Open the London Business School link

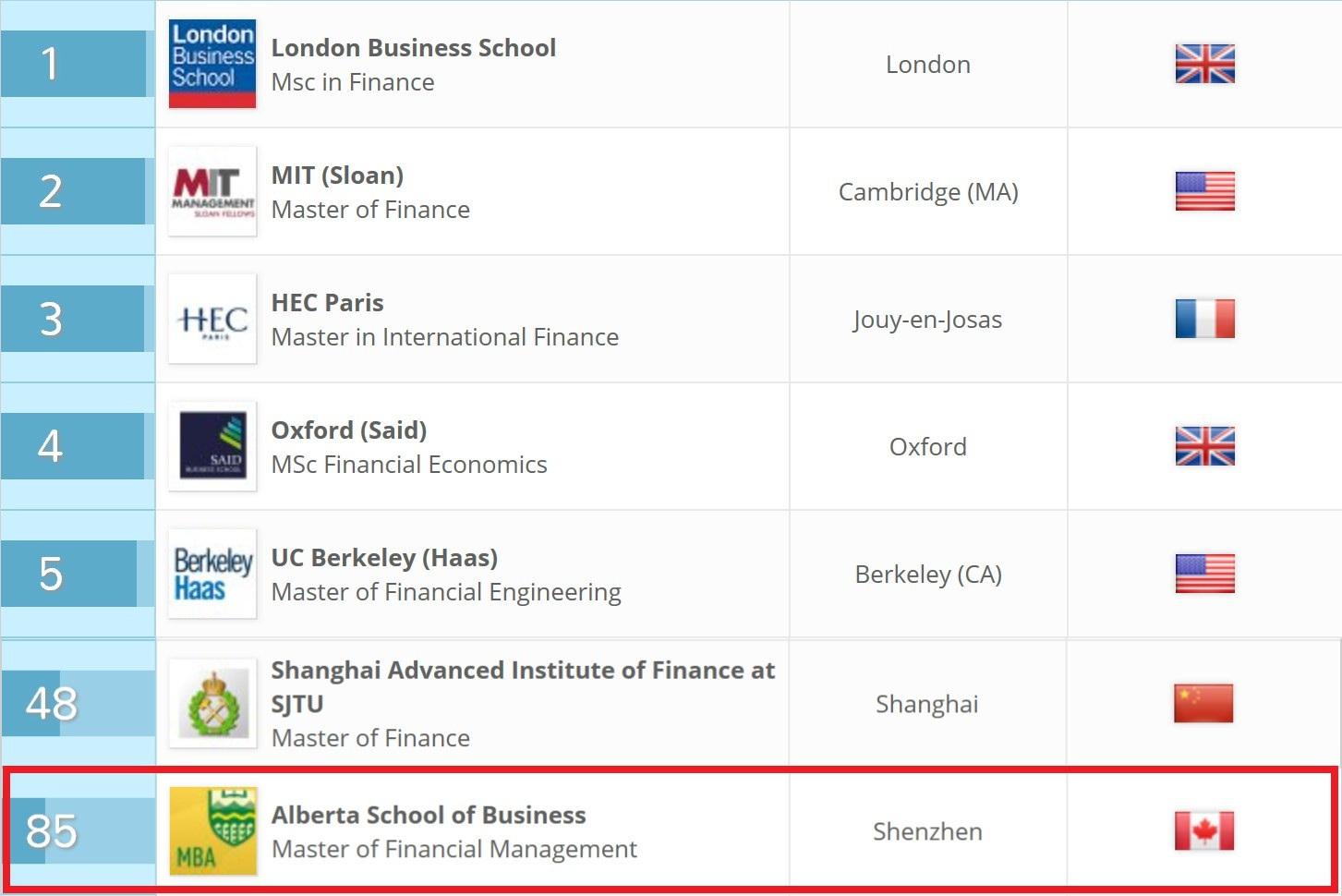coord(413,47)
